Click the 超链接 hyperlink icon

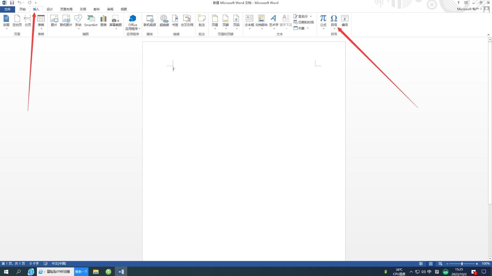tap(164, 21)
